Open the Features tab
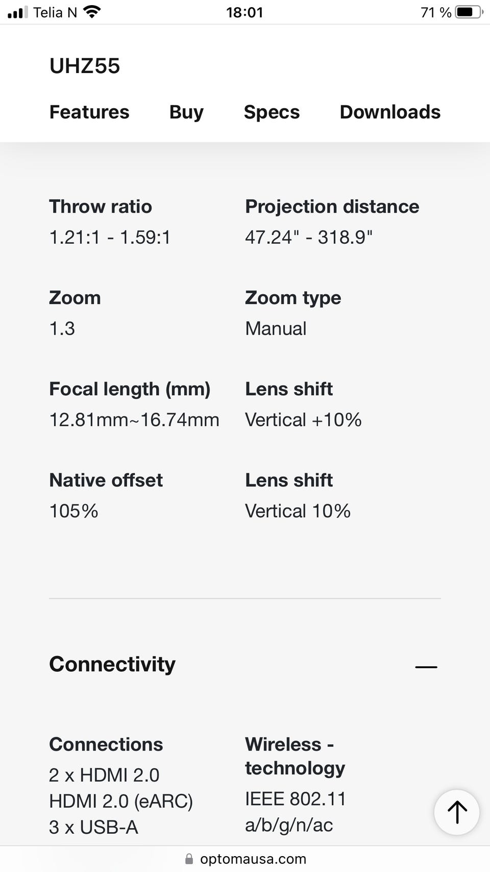Viewport: 490px width, 872px height. tap(89, 112)
